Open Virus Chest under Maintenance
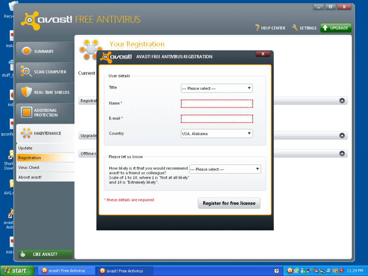 46,168
